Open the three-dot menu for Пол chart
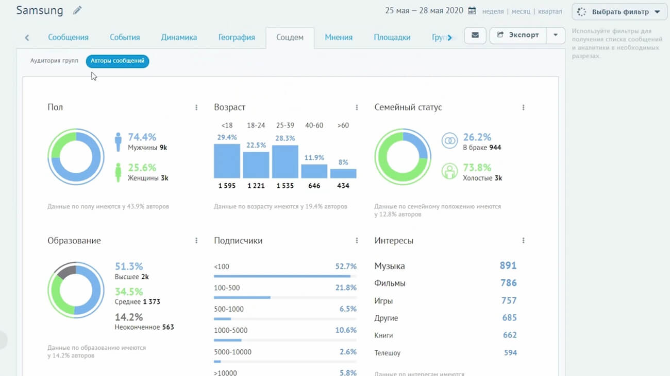The width and height of the screenshot is (670, 376). point(196,108)
